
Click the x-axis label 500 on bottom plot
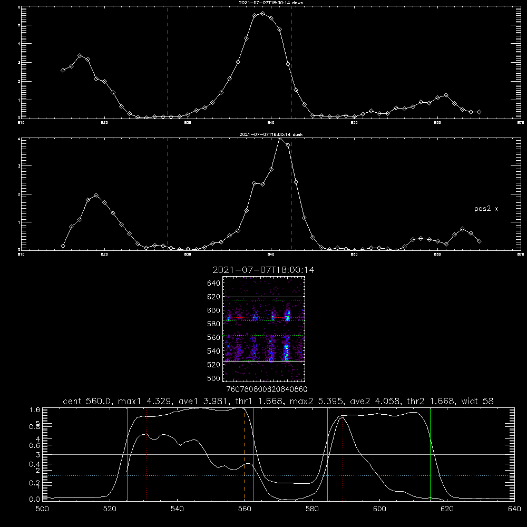coord(42,509)
